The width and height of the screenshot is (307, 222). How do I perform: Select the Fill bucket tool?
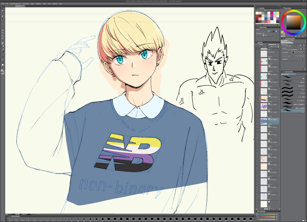click(3, 49)
